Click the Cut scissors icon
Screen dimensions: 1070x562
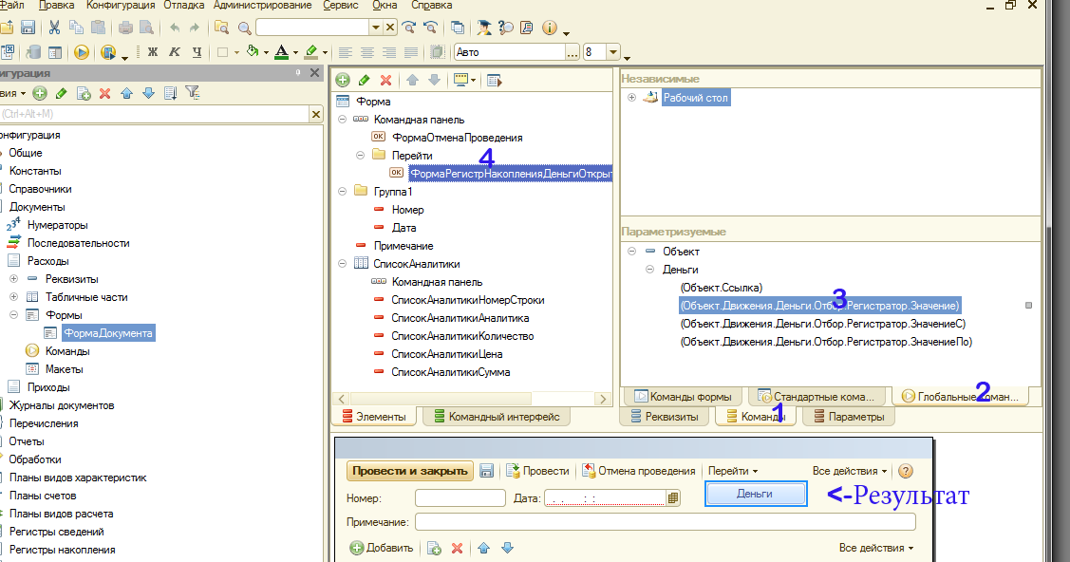pyautogui.click(x=55, y=28)
